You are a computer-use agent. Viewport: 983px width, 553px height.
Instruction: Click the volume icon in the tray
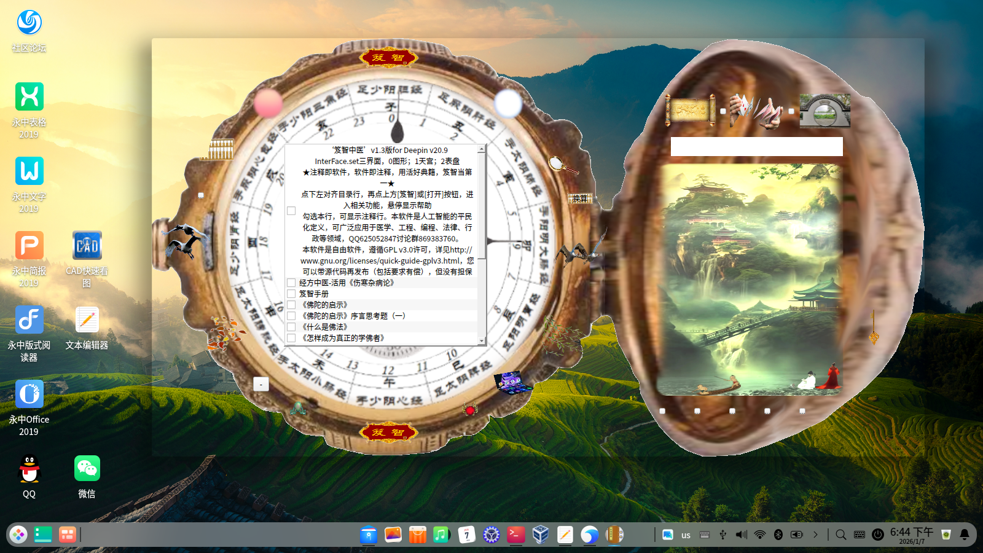pyautogui.click(x=742, y=535)
